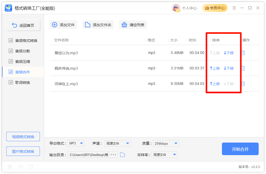Select 音频合并 in the sidebar
Image resolution: width=266 pixels, height=174 pixels.
23,72
